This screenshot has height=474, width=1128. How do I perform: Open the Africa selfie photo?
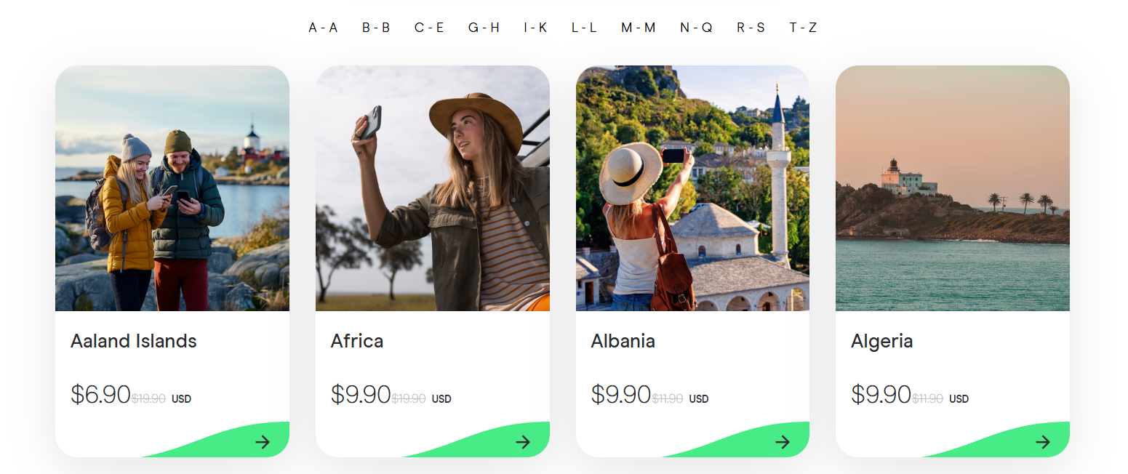click(x=433, y=188)
